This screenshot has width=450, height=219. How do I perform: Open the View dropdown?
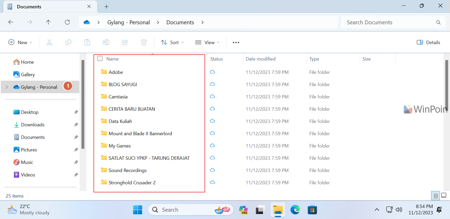(207, 42)
